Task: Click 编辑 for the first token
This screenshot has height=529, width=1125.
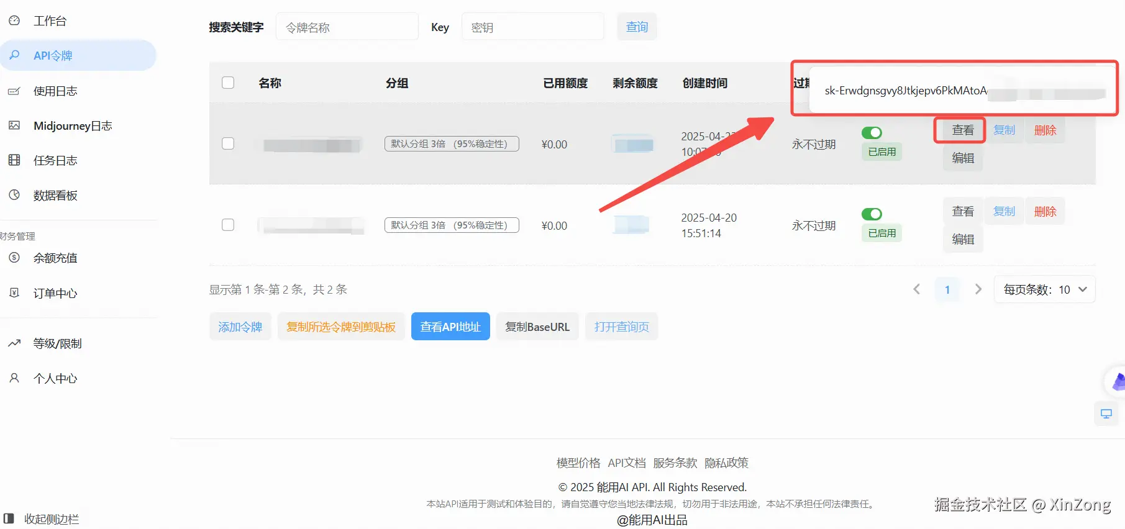Action: [963, 158]
